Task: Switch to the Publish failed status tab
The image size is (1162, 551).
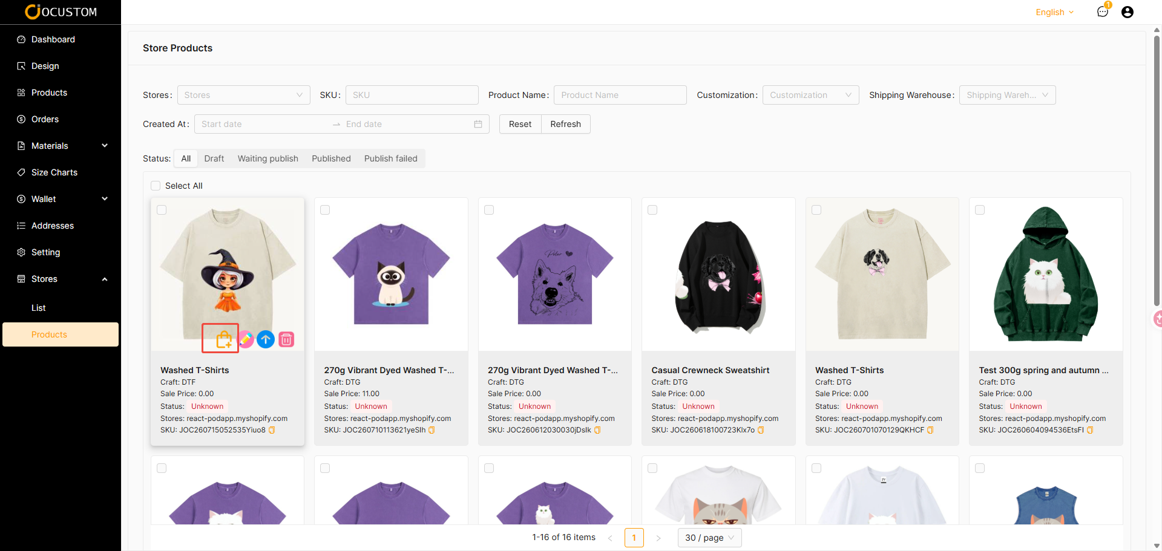Action: 391,158
